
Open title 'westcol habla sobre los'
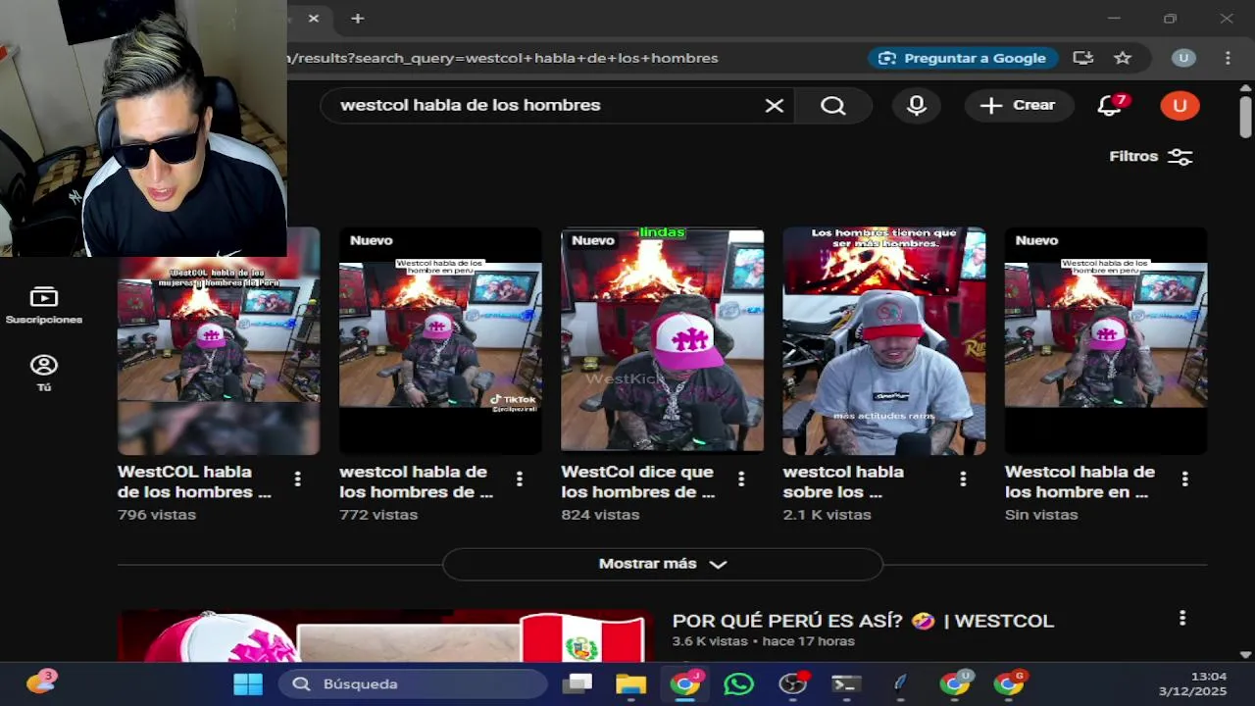[843, 481]
